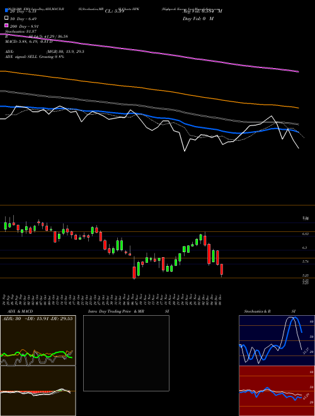Click the 'ADX: 30 +DY: 15.91 -DY: 29.55' header
Viewport: 315px width, 416px height.
pos(38,319)
